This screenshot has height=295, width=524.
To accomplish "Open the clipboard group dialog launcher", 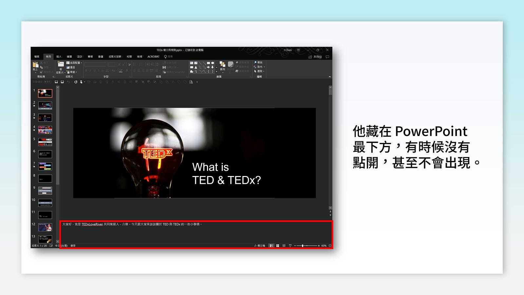I will click(53, 77).
